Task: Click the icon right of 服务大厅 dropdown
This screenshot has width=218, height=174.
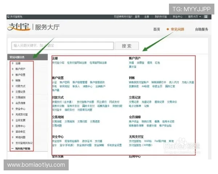Action: pos(206,17)
